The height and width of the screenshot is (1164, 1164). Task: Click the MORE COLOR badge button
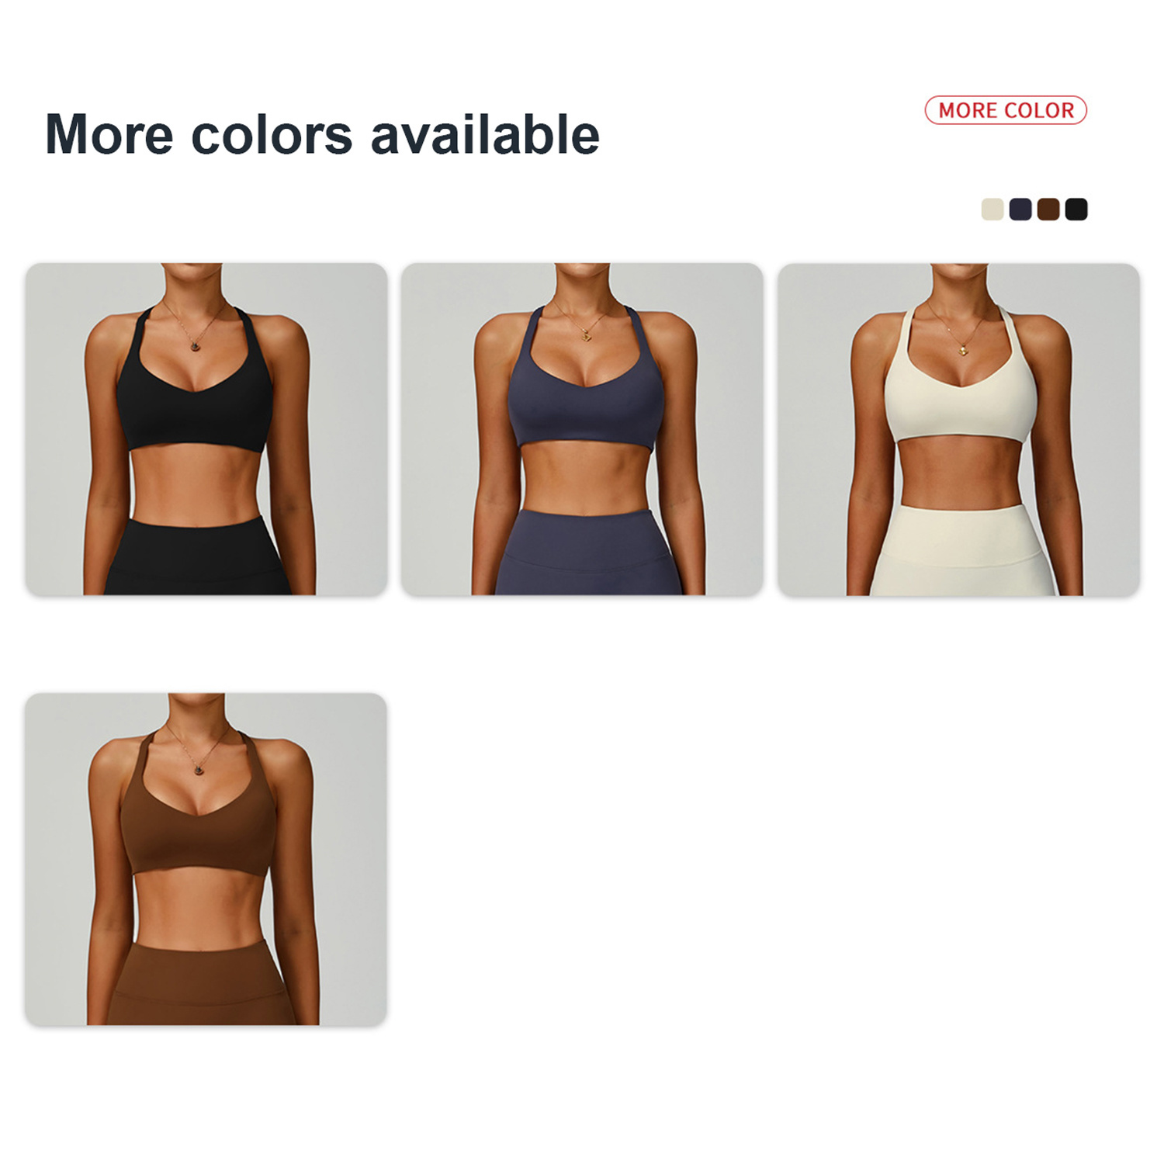pyautogui.click(x=1006, y=110)
